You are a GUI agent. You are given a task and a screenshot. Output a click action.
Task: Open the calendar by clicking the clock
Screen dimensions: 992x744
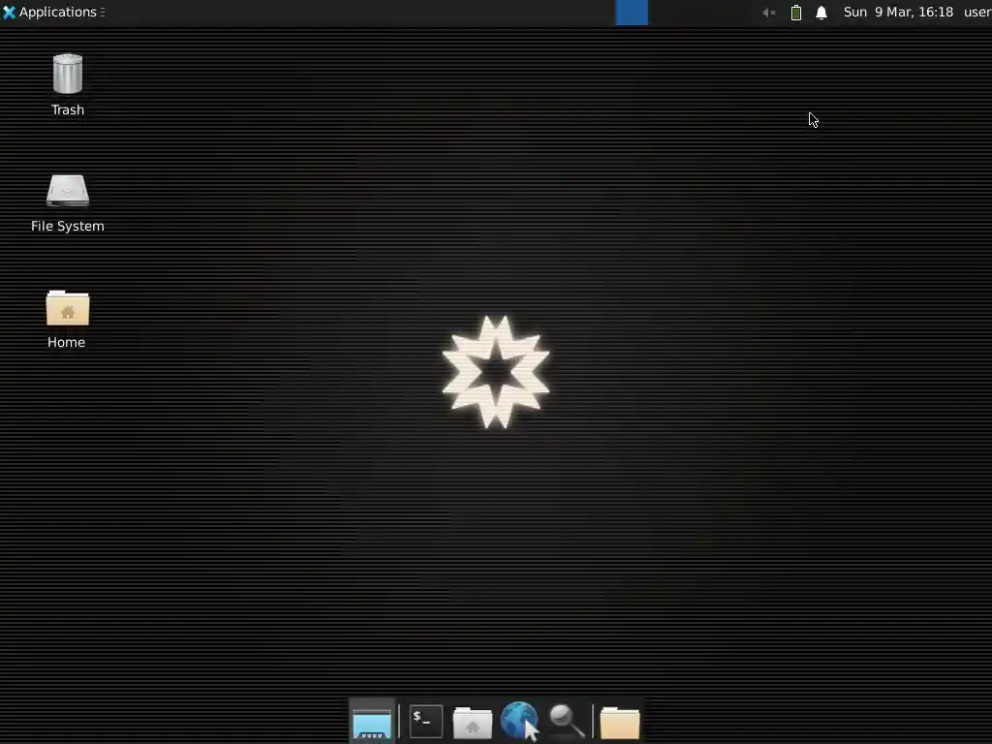[899, 12]
